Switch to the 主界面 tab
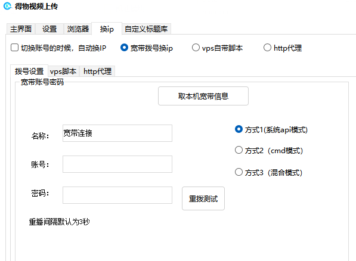Viewport: 356px width, 261px height. tap(21, 29)
